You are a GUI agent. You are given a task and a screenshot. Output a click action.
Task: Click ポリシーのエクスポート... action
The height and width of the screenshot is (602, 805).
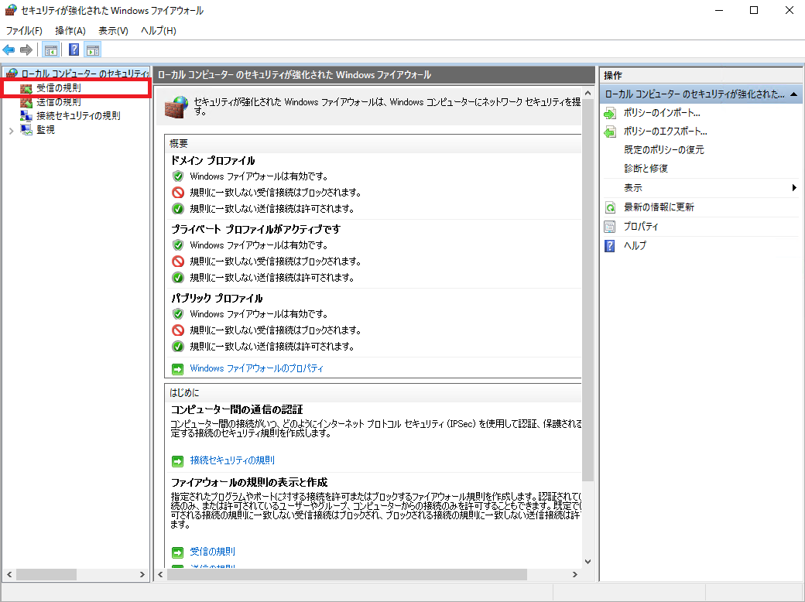(x=666, y=132)
